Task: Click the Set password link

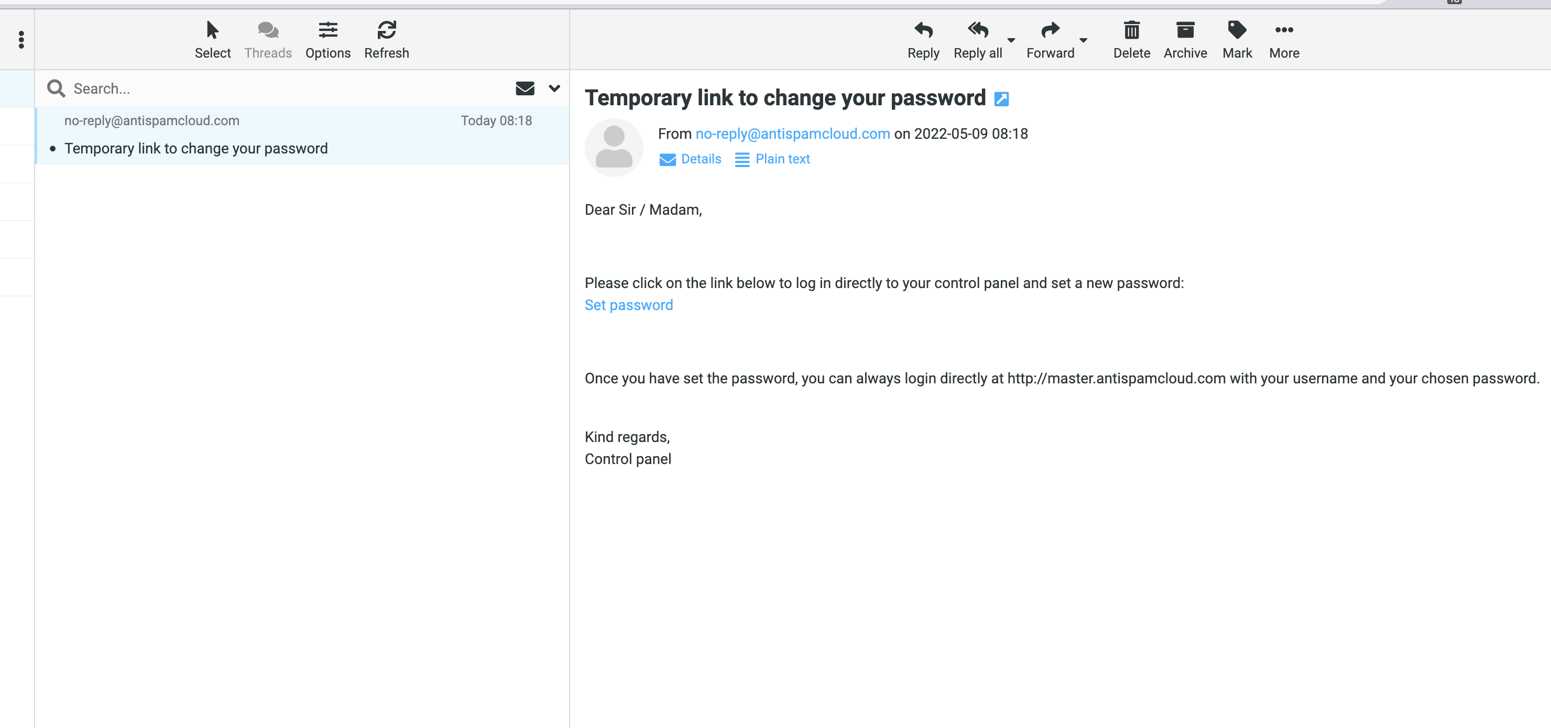Action: tap(629, 305)
